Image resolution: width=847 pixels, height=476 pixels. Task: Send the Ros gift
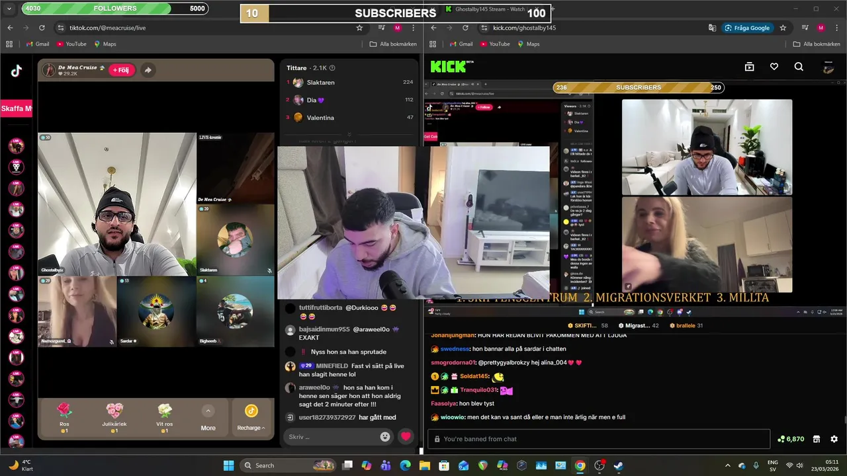point(64,418)
